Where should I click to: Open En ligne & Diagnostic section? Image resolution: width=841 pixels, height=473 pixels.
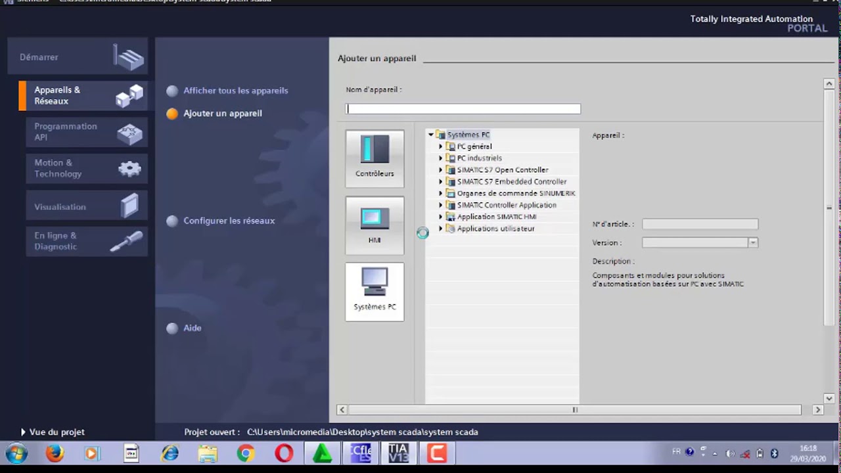(87, 241)
